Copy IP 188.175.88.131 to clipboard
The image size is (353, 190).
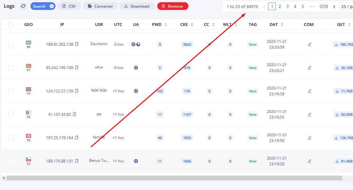tap(77, 161)
